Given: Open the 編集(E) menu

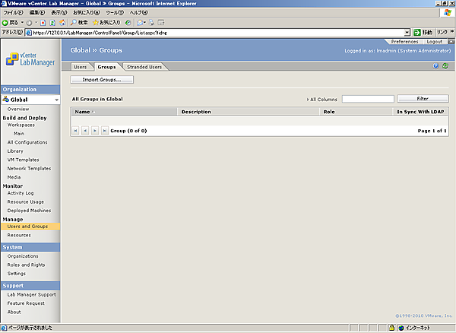Looking at the screenshot, I should (x=37, y=13).
